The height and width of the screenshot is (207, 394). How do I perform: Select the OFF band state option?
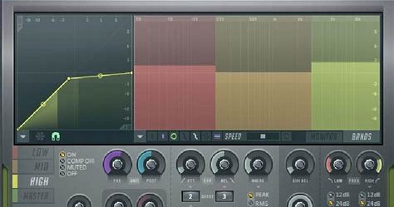[68, 174]
